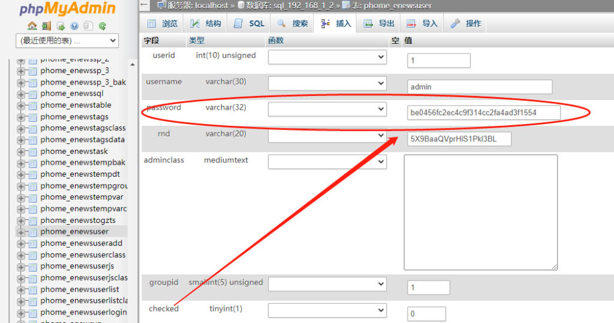The width and height of the screenshot is (614, 323).
Task: Click the log out door icon
Action: [46, 26]
